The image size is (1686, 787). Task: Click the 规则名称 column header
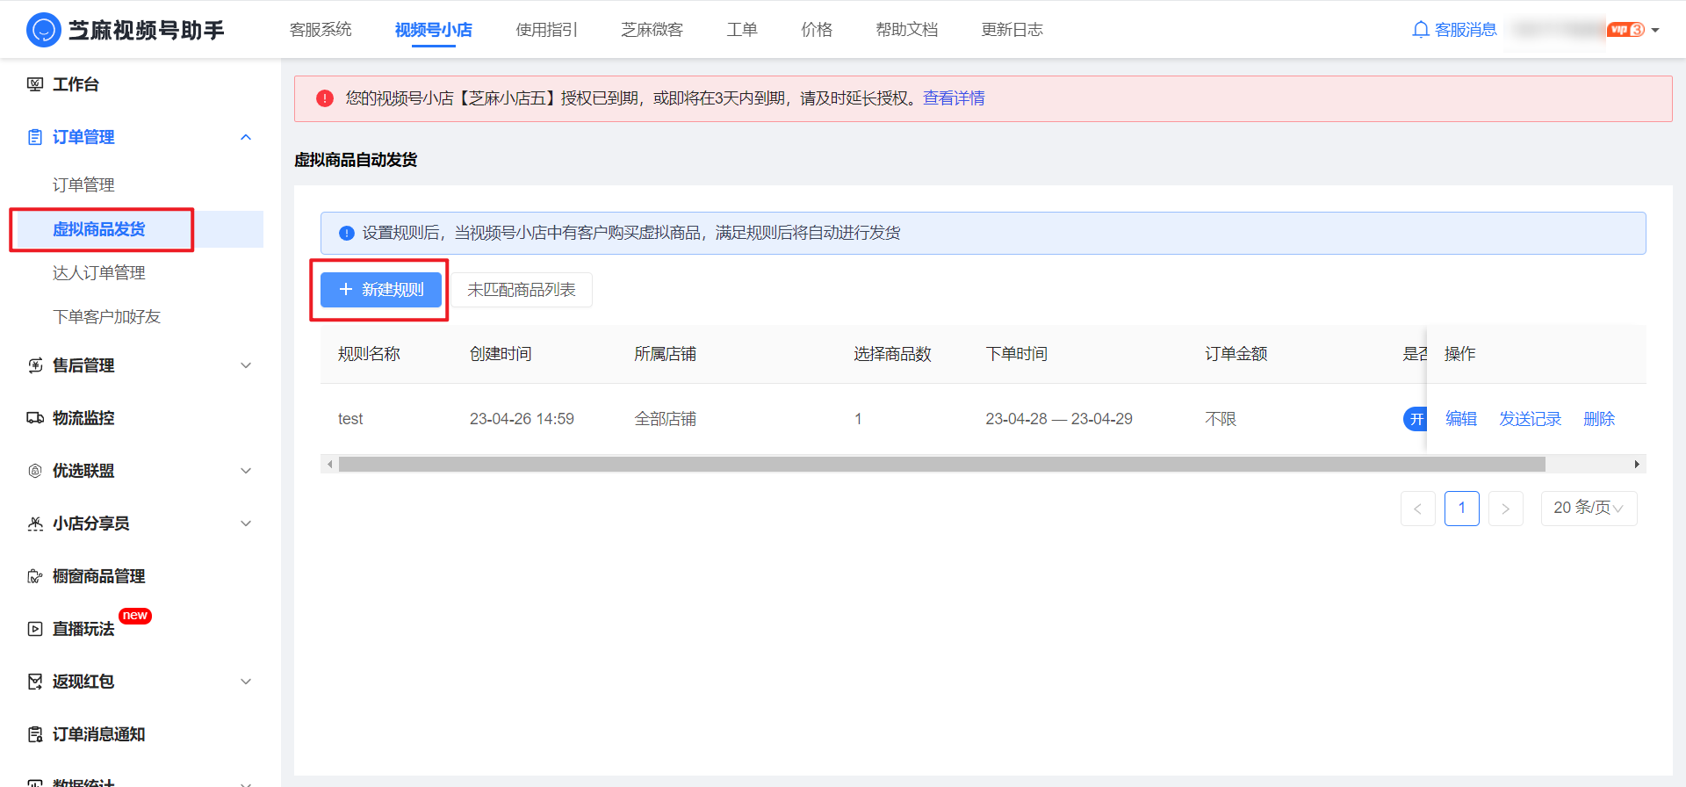[x=369, y=354]
